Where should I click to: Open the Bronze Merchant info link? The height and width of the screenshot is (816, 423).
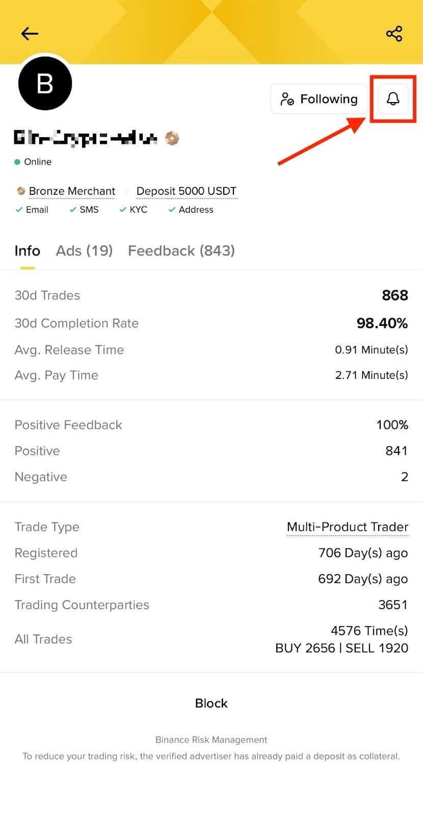[72, 191]
